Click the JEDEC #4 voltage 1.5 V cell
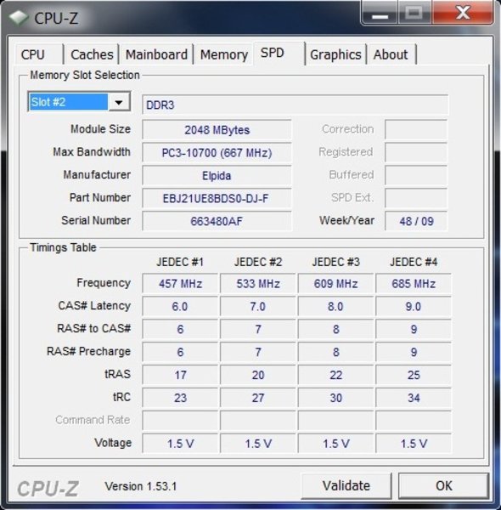The image size is (501, 510). click(x=414, y=444)
